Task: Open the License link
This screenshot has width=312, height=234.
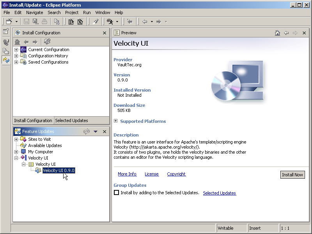Action: coord(152,174)
